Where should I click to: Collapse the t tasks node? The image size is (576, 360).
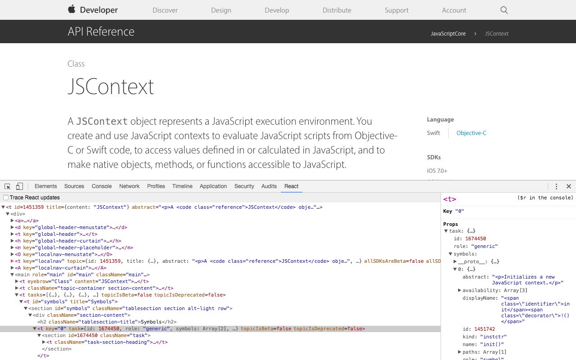click(x=17, y=295)
